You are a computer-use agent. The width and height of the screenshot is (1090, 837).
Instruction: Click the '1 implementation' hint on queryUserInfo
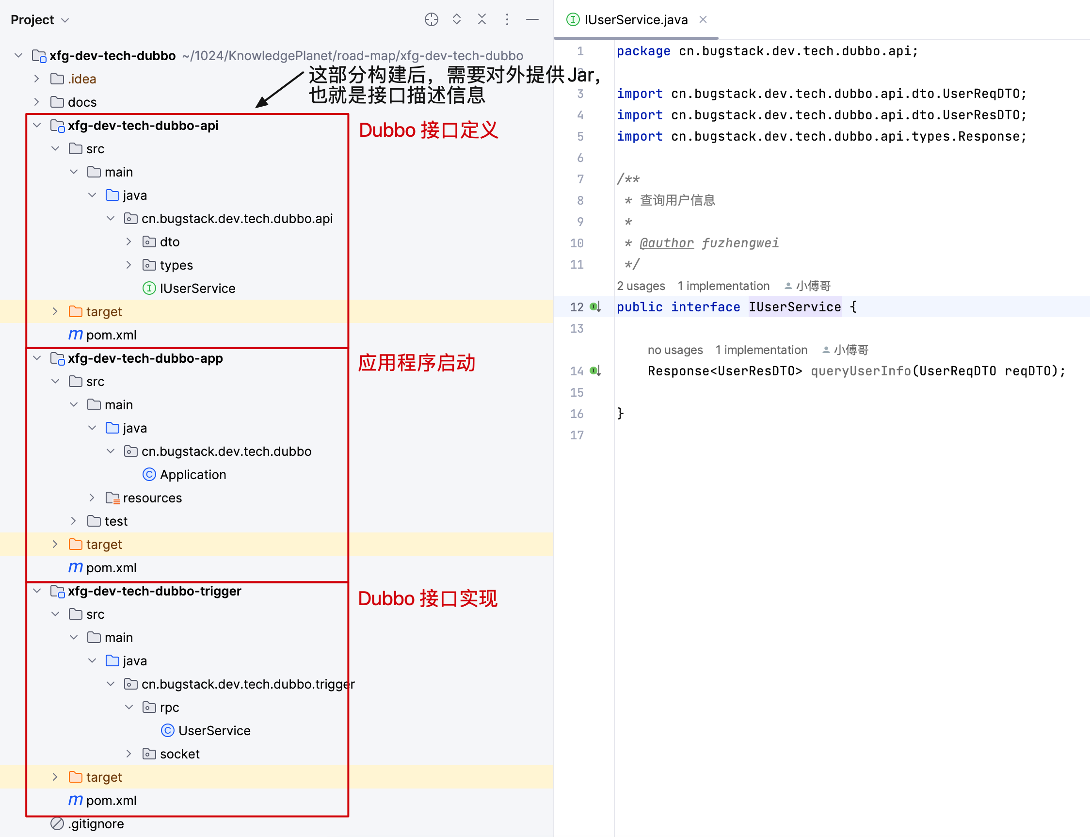coord(761,349)
